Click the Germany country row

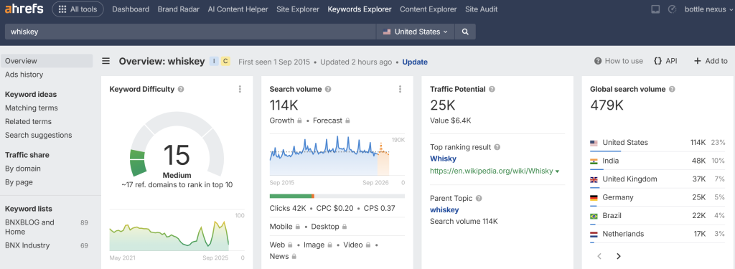click(x=657, y=197)
